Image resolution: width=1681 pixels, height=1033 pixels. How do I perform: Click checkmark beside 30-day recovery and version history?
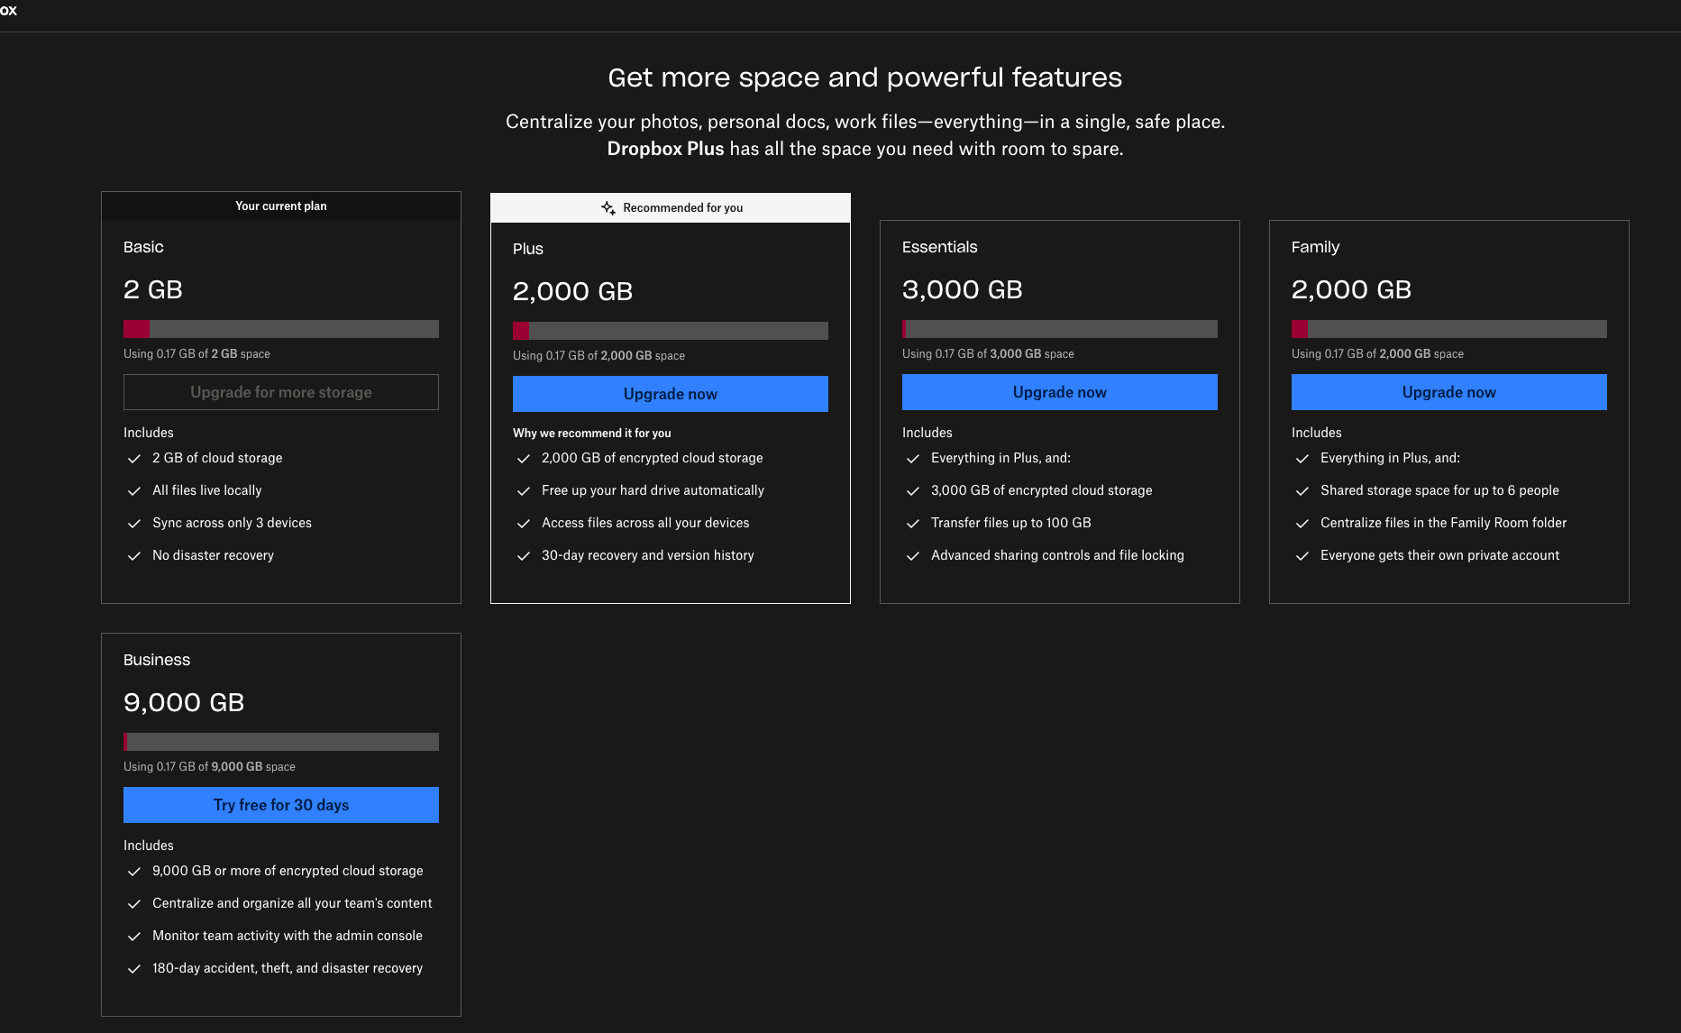tap(524, 556)
